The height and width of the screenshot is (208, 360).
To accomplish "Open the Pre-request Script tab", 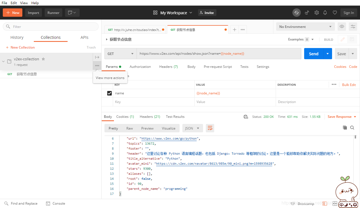I will pyautogui.click(x=218, y=67).
